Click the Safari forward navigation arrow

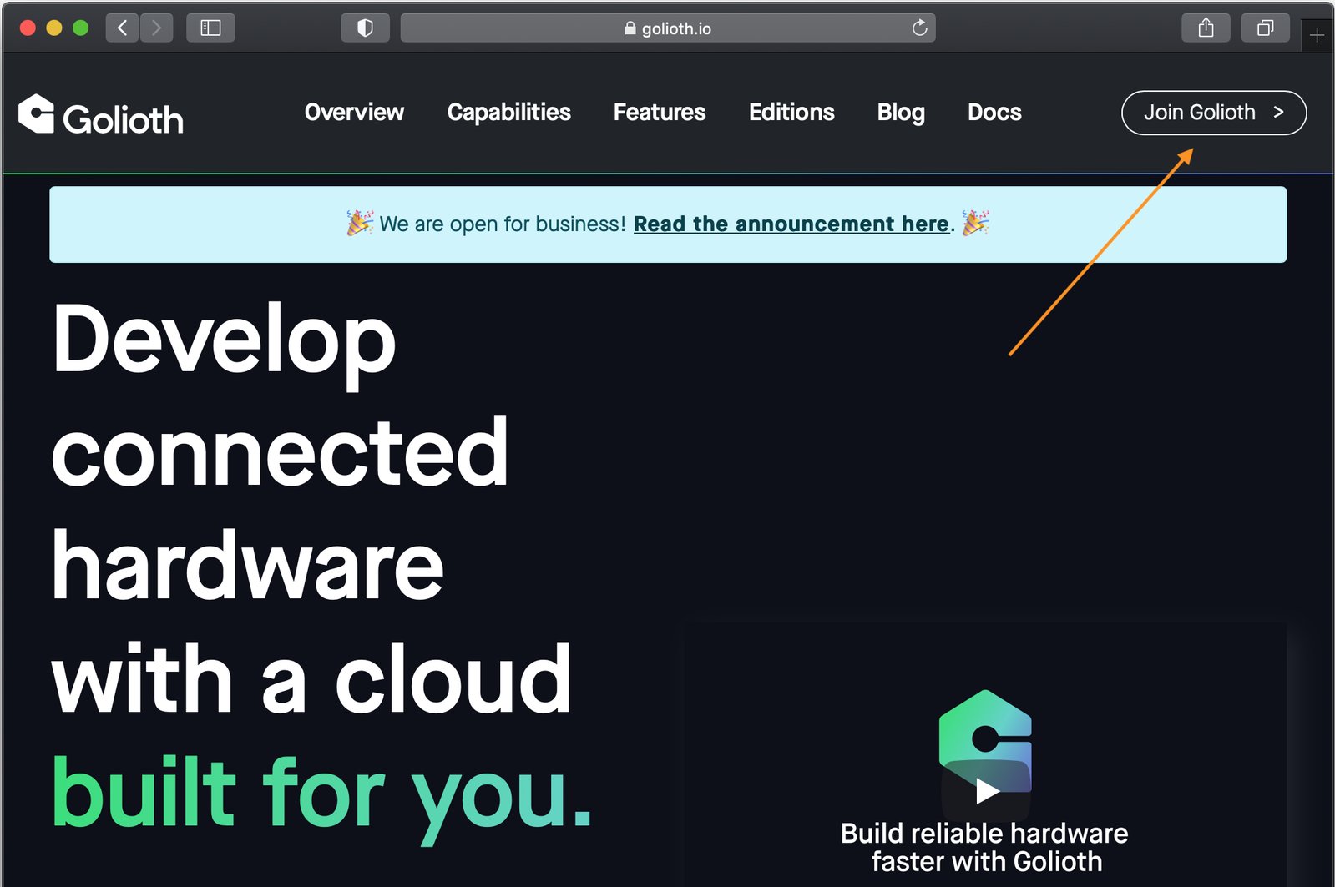pos(156,28)
